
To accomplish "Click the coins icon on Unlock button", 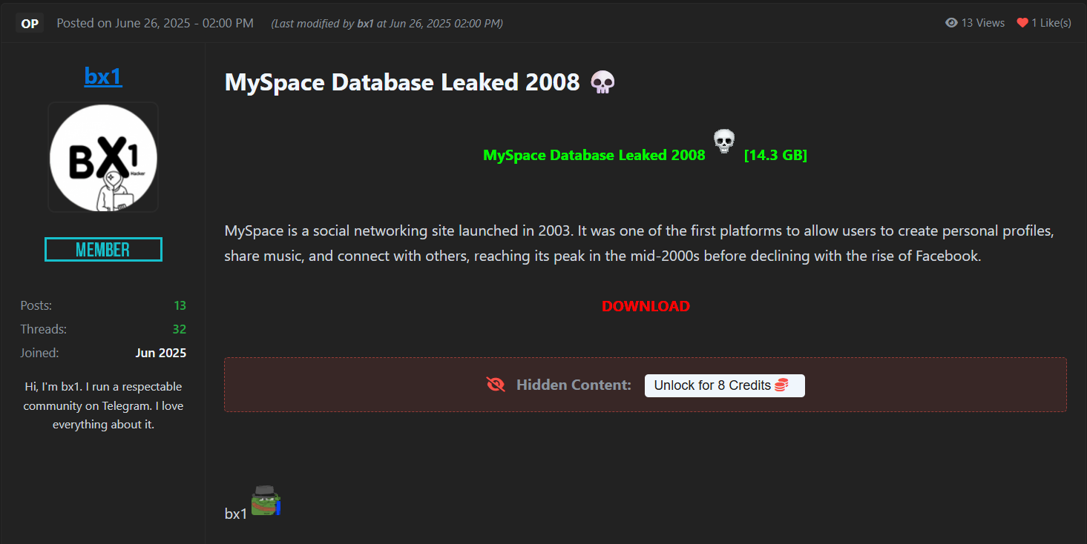I will click(x=781, y=385).
